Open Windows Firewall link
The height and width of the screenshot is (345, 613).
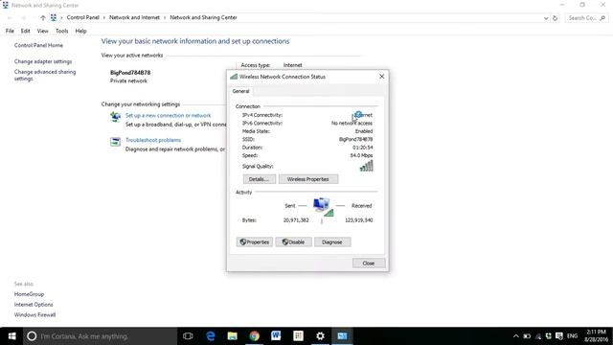pyautogui.click(x=34, y=315)
